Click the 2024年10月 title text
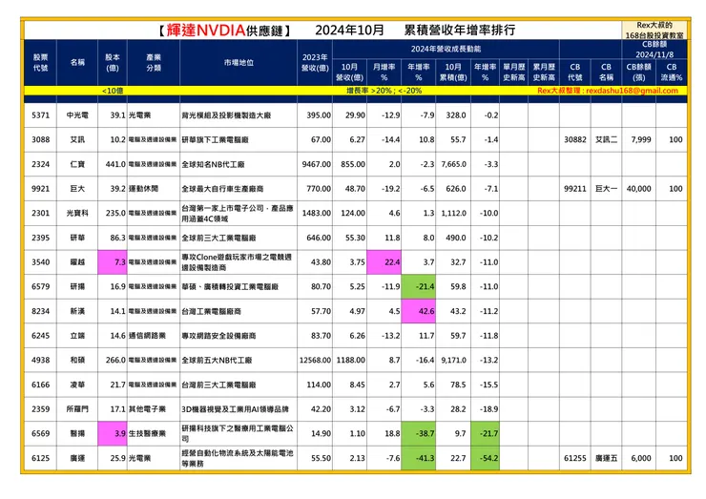706x499 pixels. coord(349,31)
